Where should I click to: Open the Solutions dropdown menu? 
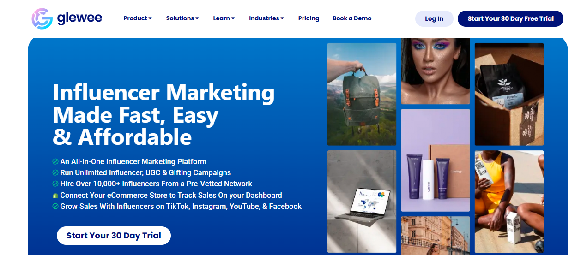pyautogui.click(x=182, y=18)
